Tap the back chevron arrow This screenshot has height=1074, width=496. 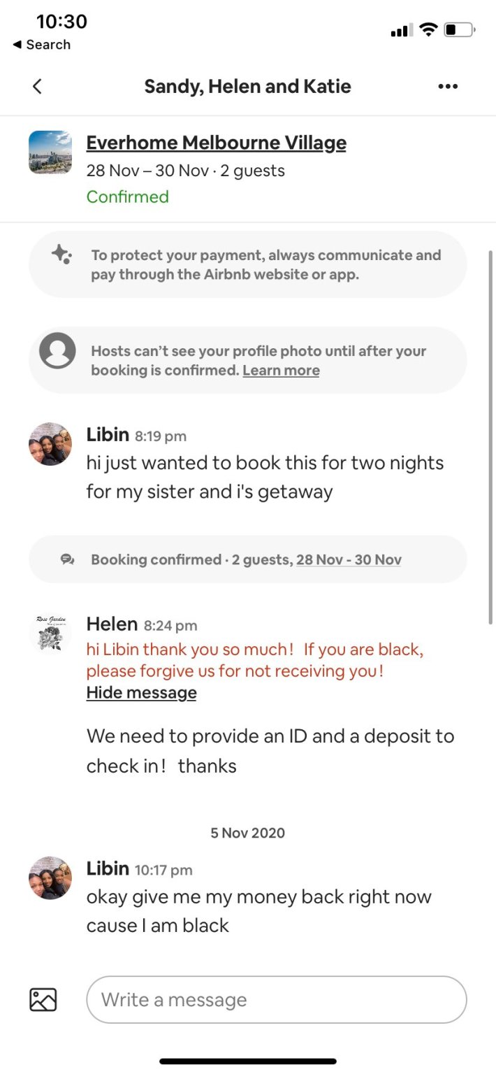pos(38,87)
